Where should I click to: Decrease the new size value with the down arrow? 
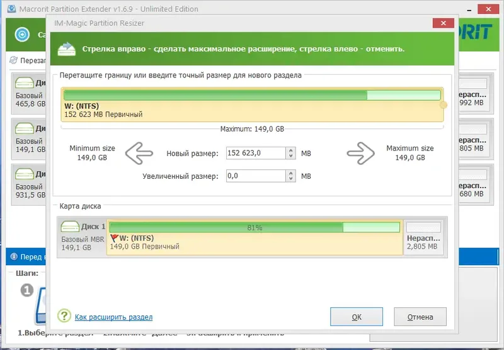click(x=290, y=155)
